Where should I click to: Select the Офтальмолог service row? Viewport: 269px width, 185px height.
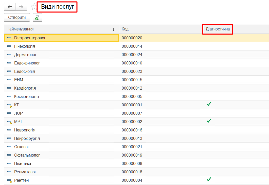pyautogui.click(x=27, y=155)
